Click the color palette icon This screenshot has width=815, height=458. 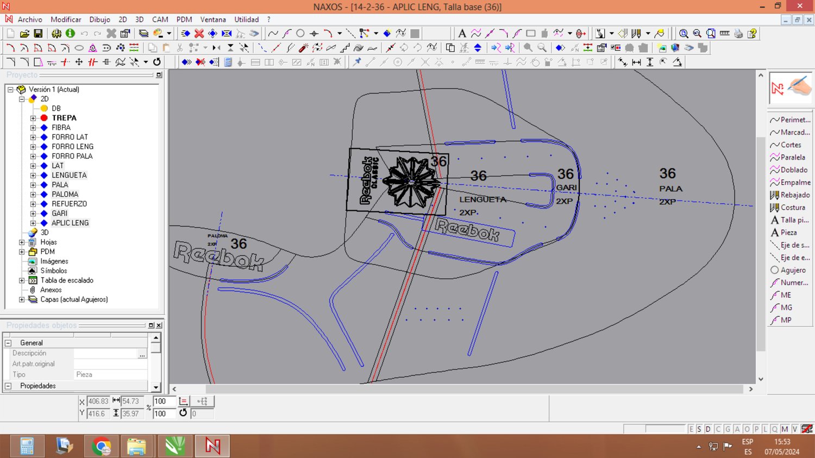(158, 34)
